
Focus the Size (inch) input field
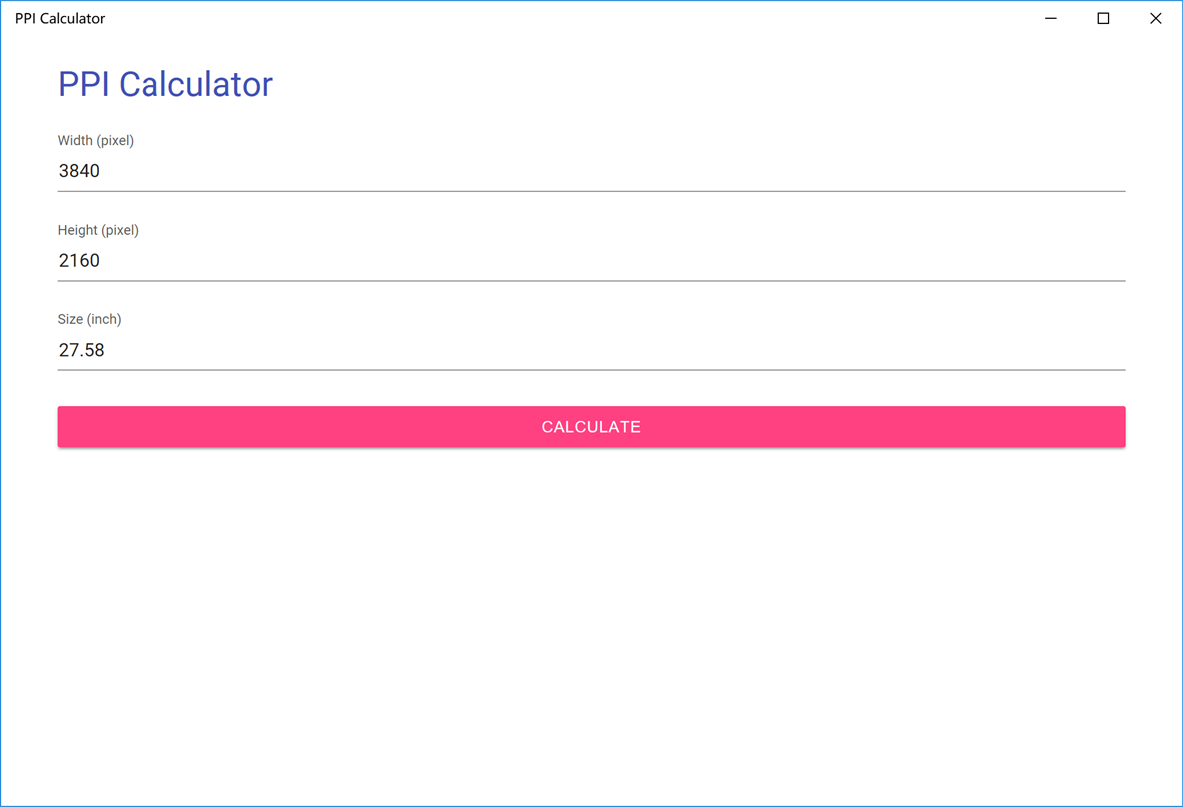point(591,350)
